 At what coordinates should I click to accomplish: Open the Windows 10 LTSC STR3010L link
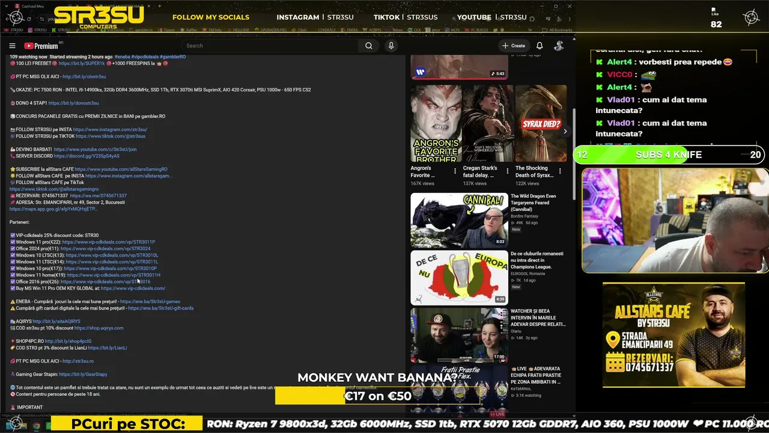coord(112,255)
